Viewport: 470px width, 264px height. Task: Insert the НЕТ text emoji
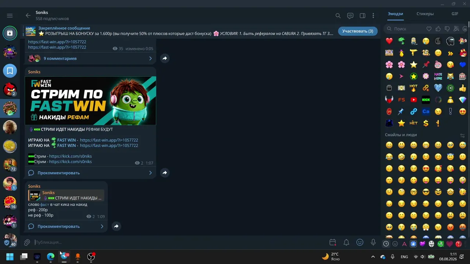click(414, 123)
